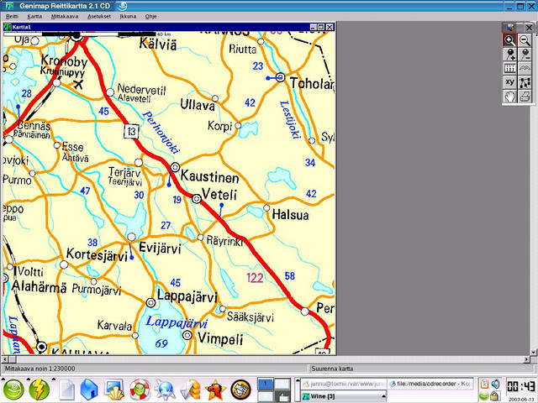Pick the hand pan tool
This screenshot has height=403, width=538.
[x=509, y=97]
